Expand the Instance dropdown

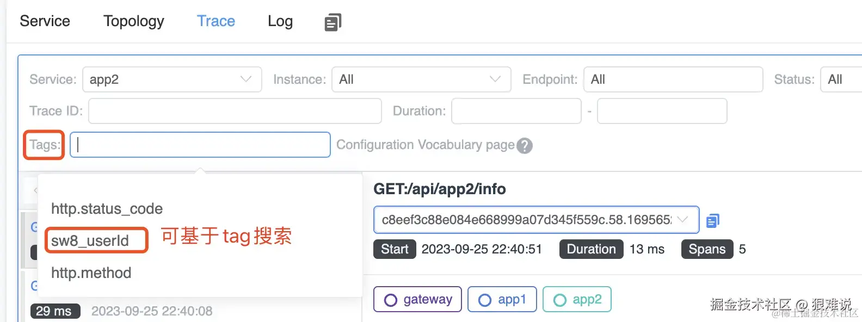click(421, 79)
